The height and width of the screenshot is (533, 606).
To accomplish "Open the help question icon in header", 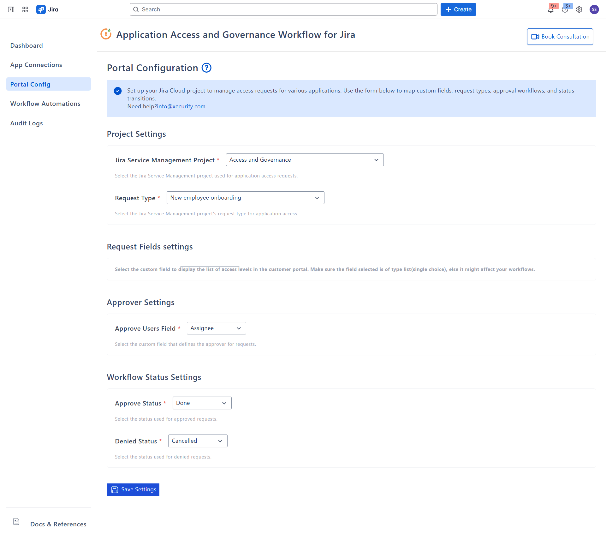I will (565, 9).
